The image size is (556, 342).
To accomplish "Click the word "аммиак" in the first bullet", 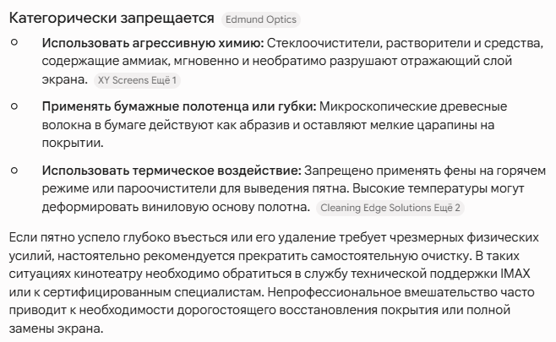I will (x=146, y=62).
